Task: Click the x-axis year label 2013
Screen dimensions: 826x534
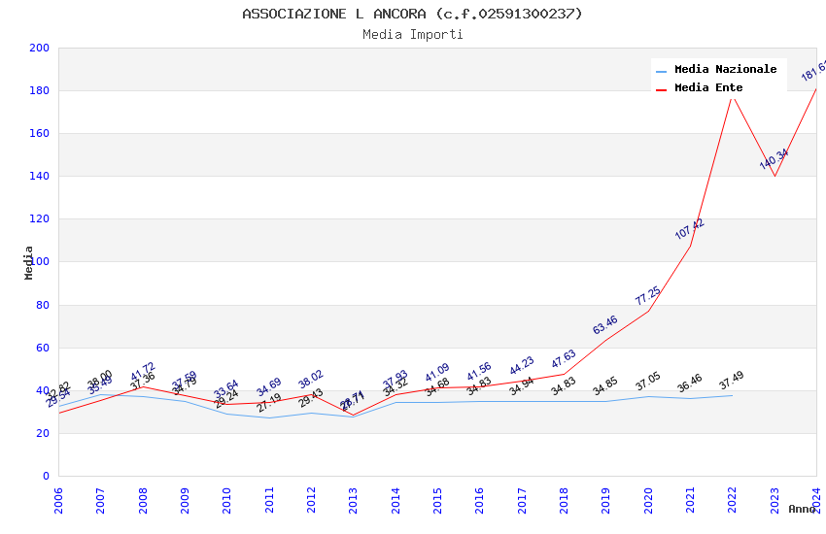Action: [353, 500]
